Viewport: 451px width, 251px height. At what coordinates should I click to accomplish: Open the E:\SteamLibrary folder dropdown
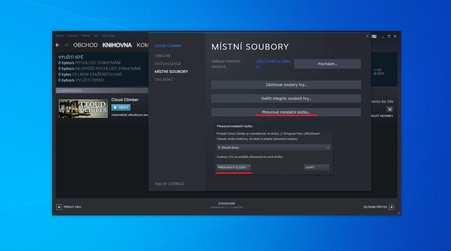click(x=274, y=148)
